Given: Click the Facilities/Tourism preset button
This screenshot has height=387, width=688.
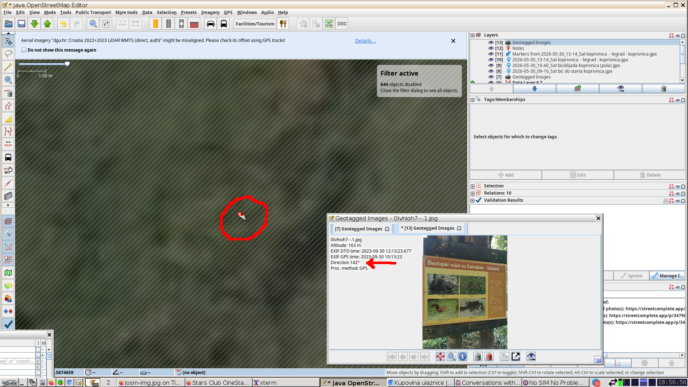Looking at the screenshot, I should coord(255,24).
